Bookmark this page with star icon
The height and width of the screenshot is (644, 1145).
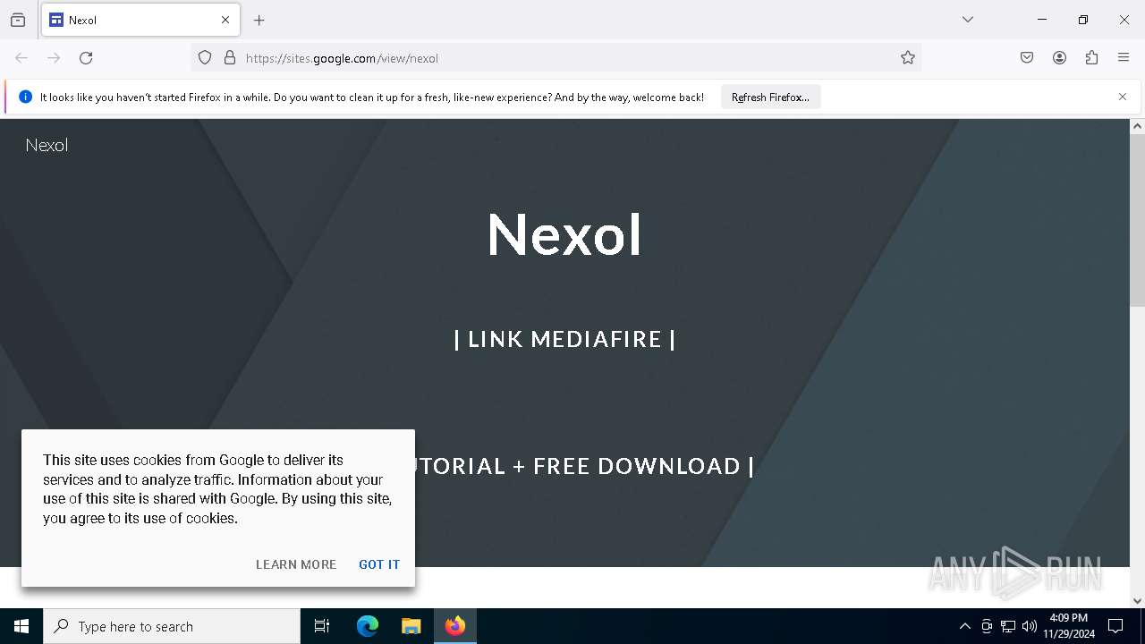(x=908, y=58)
